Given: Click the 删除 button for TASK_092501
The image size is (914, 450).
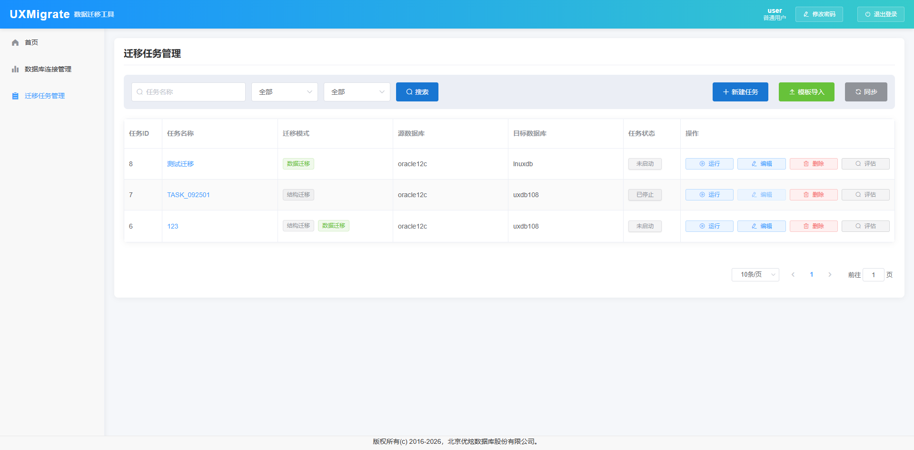Looking at the screenshot, I should (813, 195).
